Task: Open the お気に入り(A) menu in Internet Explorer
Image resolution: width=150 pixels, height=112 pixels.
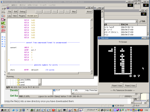Action: 33,5
